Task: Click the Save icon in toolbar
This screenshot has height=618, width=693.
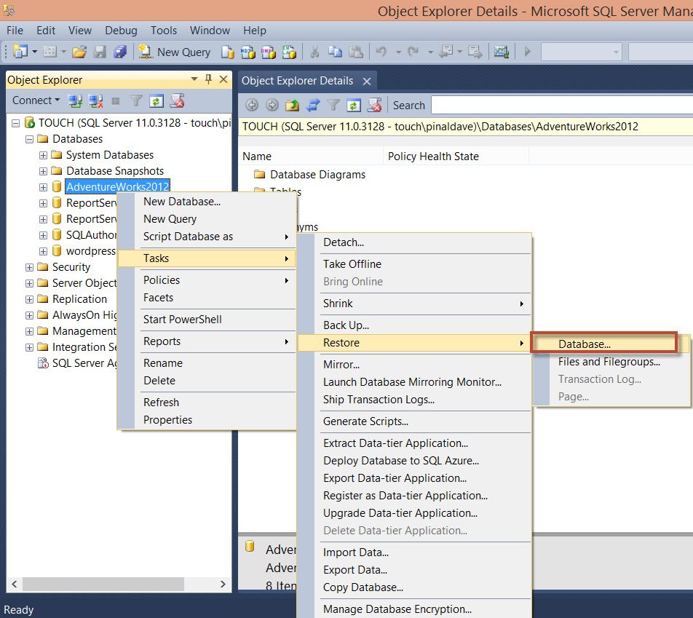Action: (100, 52)
